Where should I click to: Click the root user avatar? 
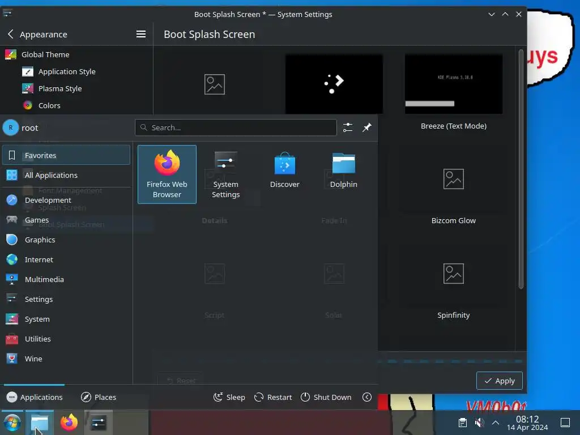[11, 127]
